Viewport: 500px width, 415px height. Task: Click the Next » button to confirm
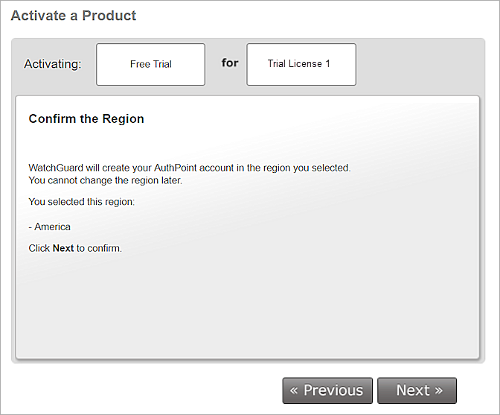pyautogui.click(x=417, y=390)
